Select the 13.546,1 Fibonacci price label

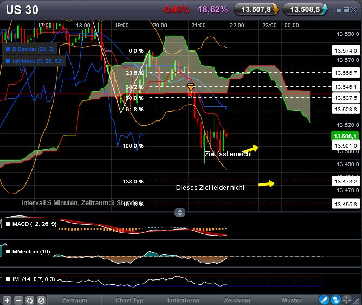pyautogui.click(x=346, y=87)
